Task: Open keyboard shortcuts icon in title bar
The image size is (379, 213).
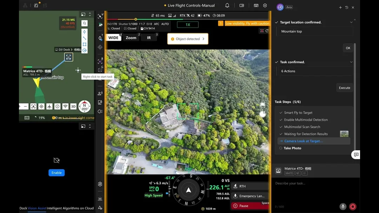Action: [256, 5]
